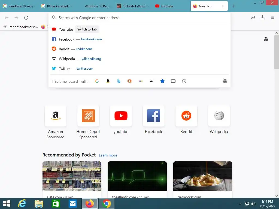Switch to the 'Windows 10 Regi' tab

click(x=95, y=6)
